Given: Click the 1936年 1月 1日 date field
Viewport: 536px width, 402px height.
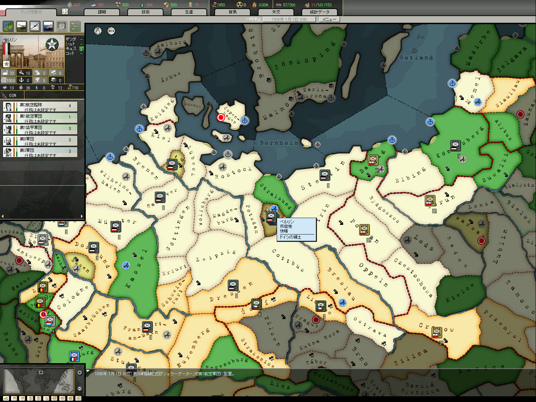Looking at the screenshot, I should click(x=289, y=19).
